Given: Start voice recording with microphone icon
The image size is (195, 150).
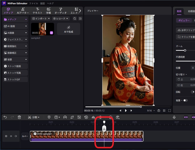Looking at the screenshot, I should pos(174,117).
